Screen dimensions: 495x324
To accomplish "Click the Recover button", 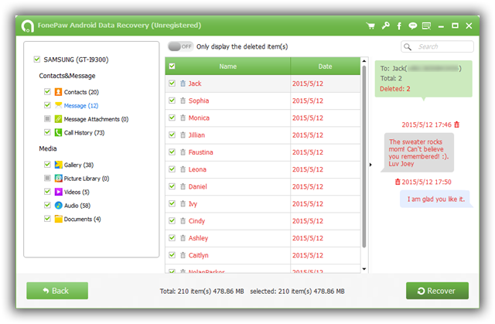I will click(437, 291).
